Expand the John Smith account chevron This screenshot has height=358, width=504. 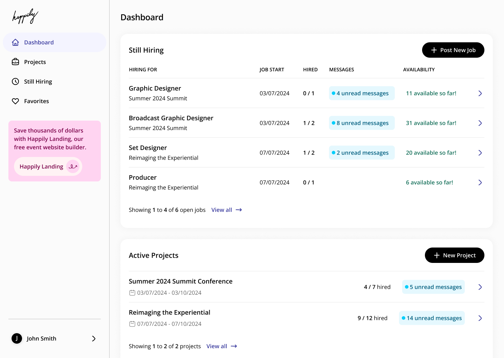(x=93, y=338)
